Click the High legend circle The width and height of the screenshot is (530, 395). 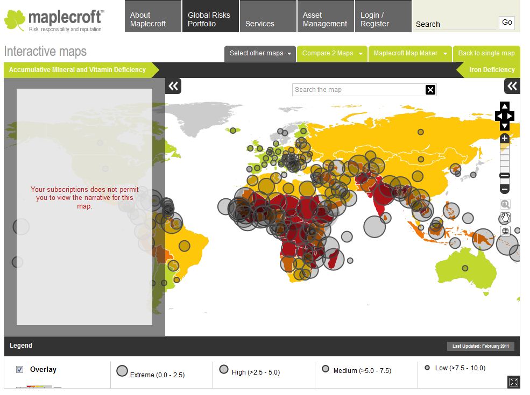coord(224,369)
